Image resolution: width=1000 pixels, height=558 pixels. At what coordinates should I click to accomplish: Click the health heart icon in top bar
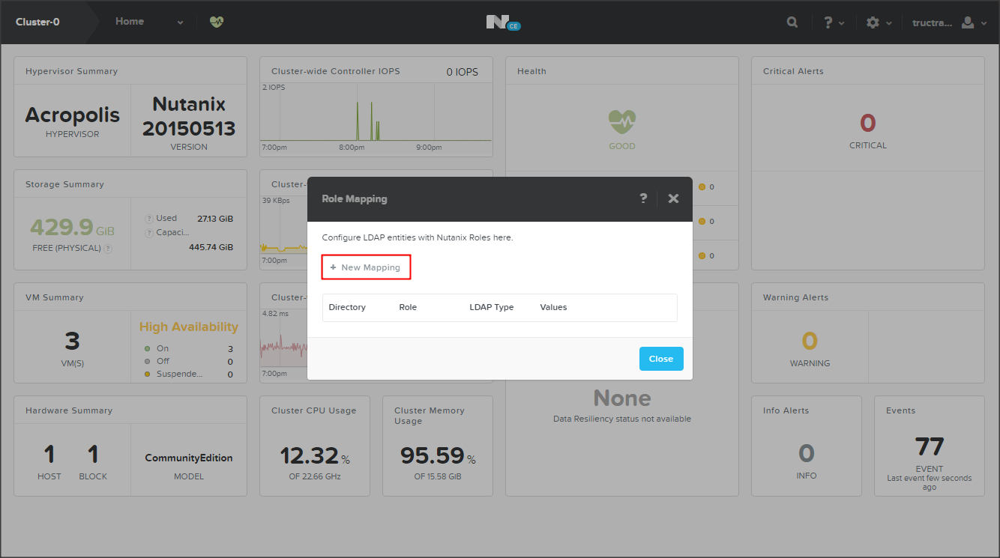tap(217, 22)
